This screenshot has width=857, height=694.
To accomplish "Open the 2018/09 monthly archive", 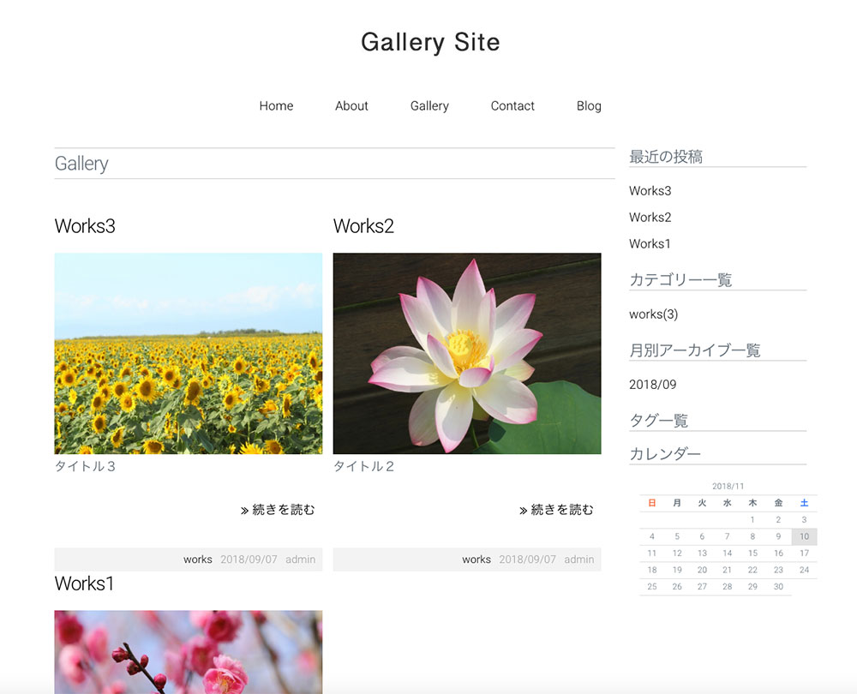I will coord(652,385).
